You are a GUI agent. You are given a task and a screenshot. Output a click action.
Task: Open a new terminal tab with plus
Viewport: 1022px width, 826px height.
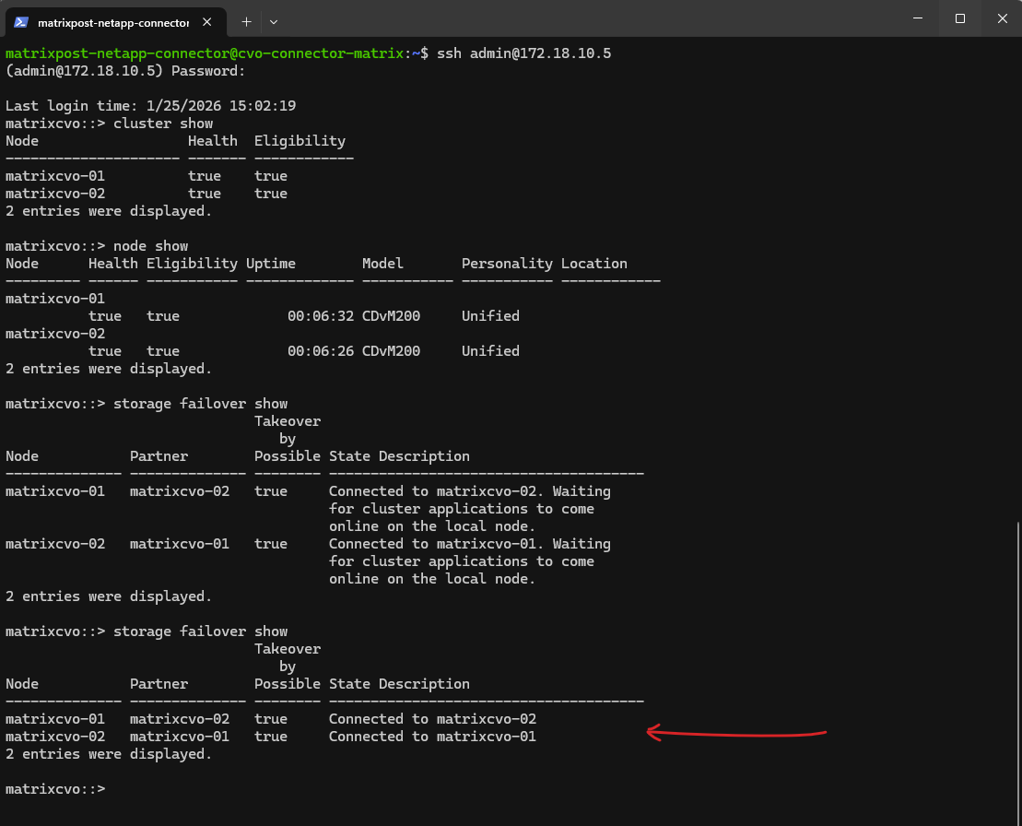click(x=246, y=21)
